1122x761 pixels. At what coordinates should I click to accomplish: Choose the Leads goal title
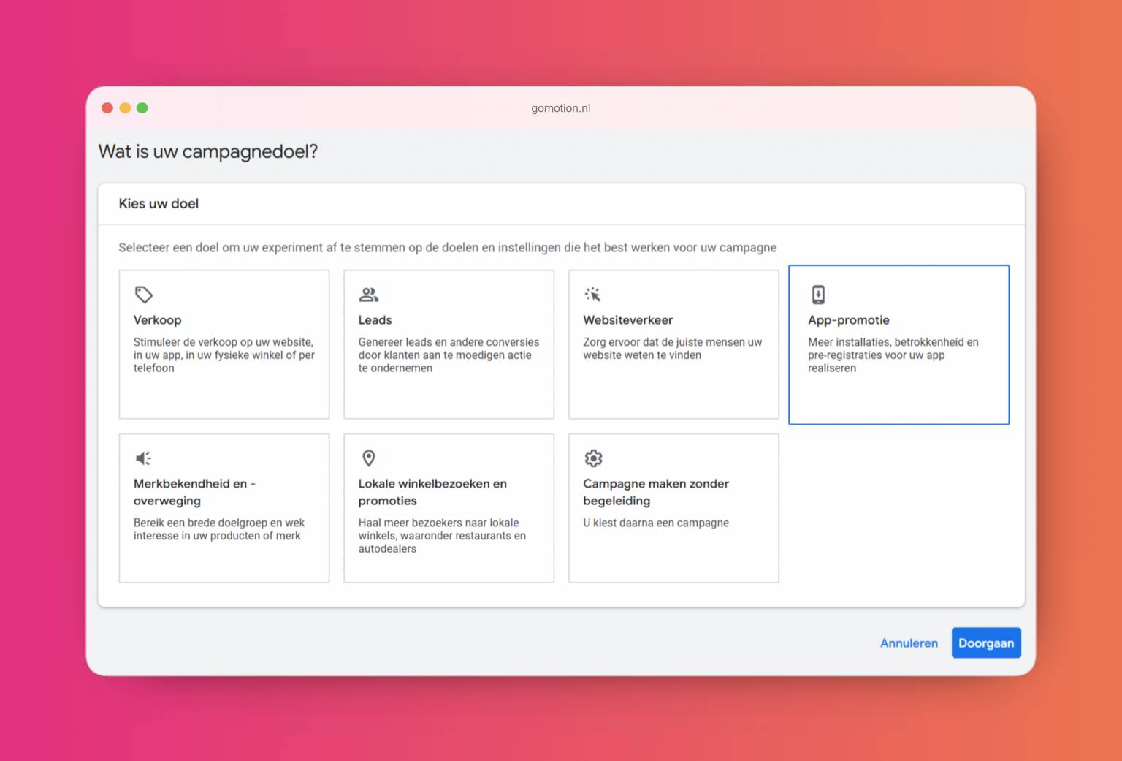pyautogui.click(x=375, y=320)
